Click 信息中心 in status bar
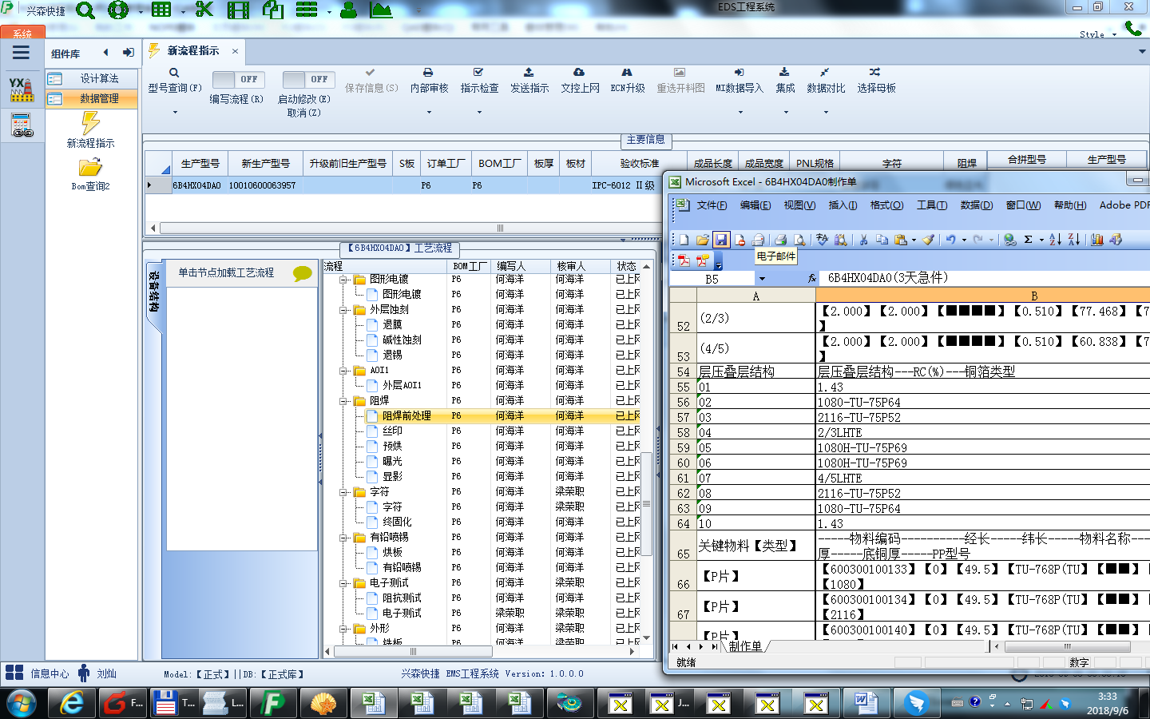This screenshot has width=1150, height=719. pos(50,673)
